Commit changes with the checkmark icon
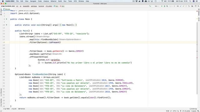Viewport: 200px width, 112px height. click(183, 6)
